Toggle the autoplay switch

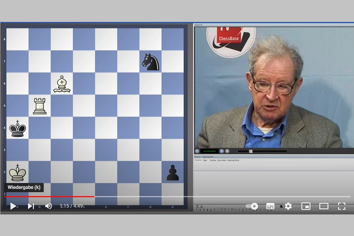252,206
